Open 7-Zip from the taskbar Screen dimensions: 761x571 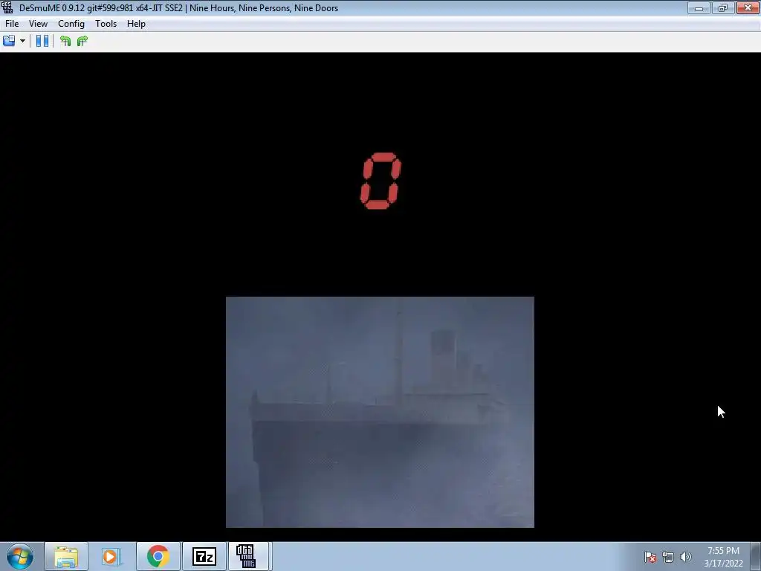coord(204,556)
